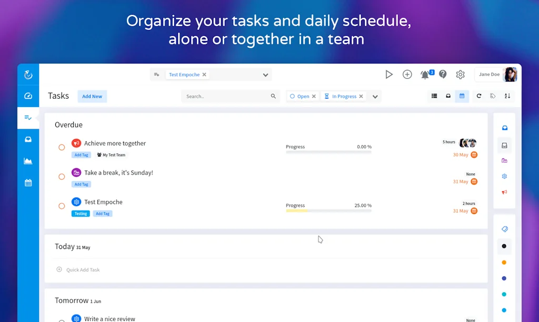Open the dashboard gauge sidebar icon
This screenshot has width=539, height=322.
pos(28,96)
